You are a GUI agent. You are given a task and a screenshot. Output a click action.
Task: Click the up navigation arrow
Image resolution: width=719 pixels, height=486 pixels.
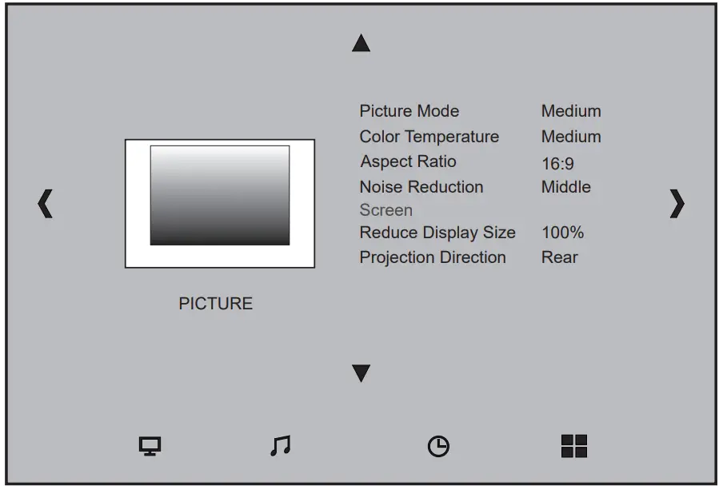[x=360, y=43]
